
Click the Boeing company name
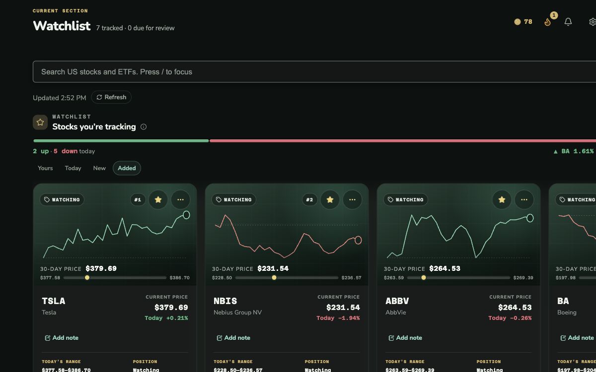tap(567, 312)
